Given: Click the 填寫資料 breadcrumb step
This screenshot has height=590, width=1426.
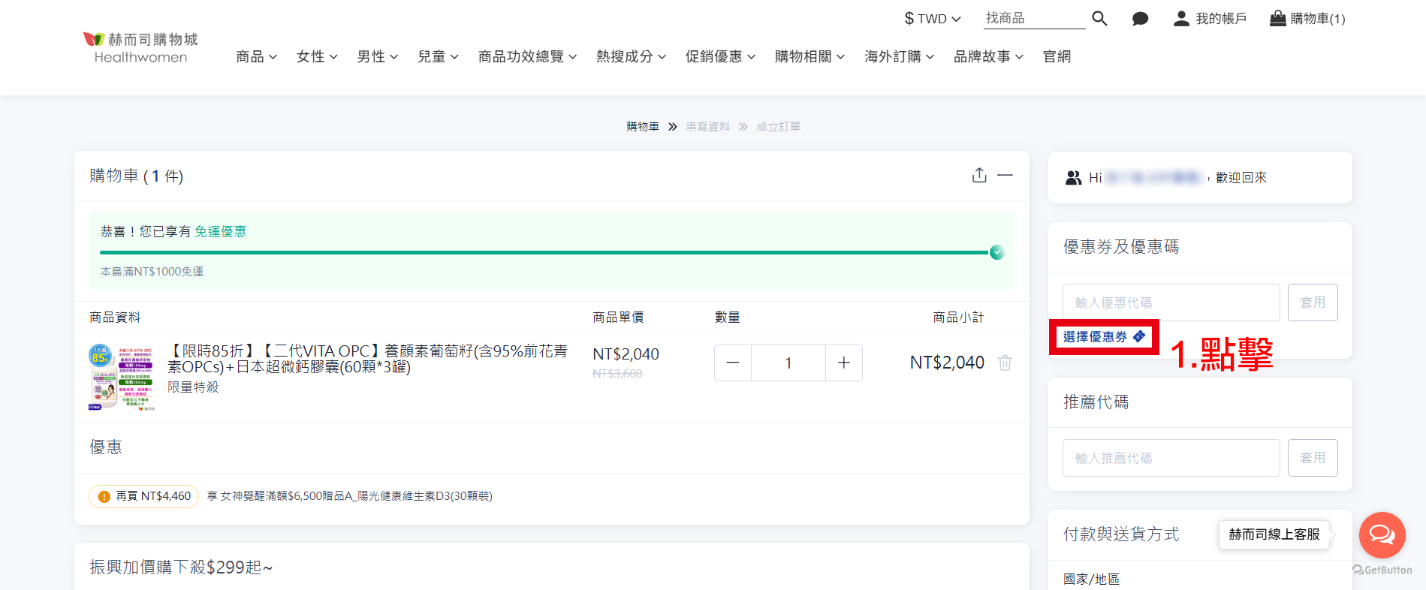Looking at the screenshot, I should [707, 127].
